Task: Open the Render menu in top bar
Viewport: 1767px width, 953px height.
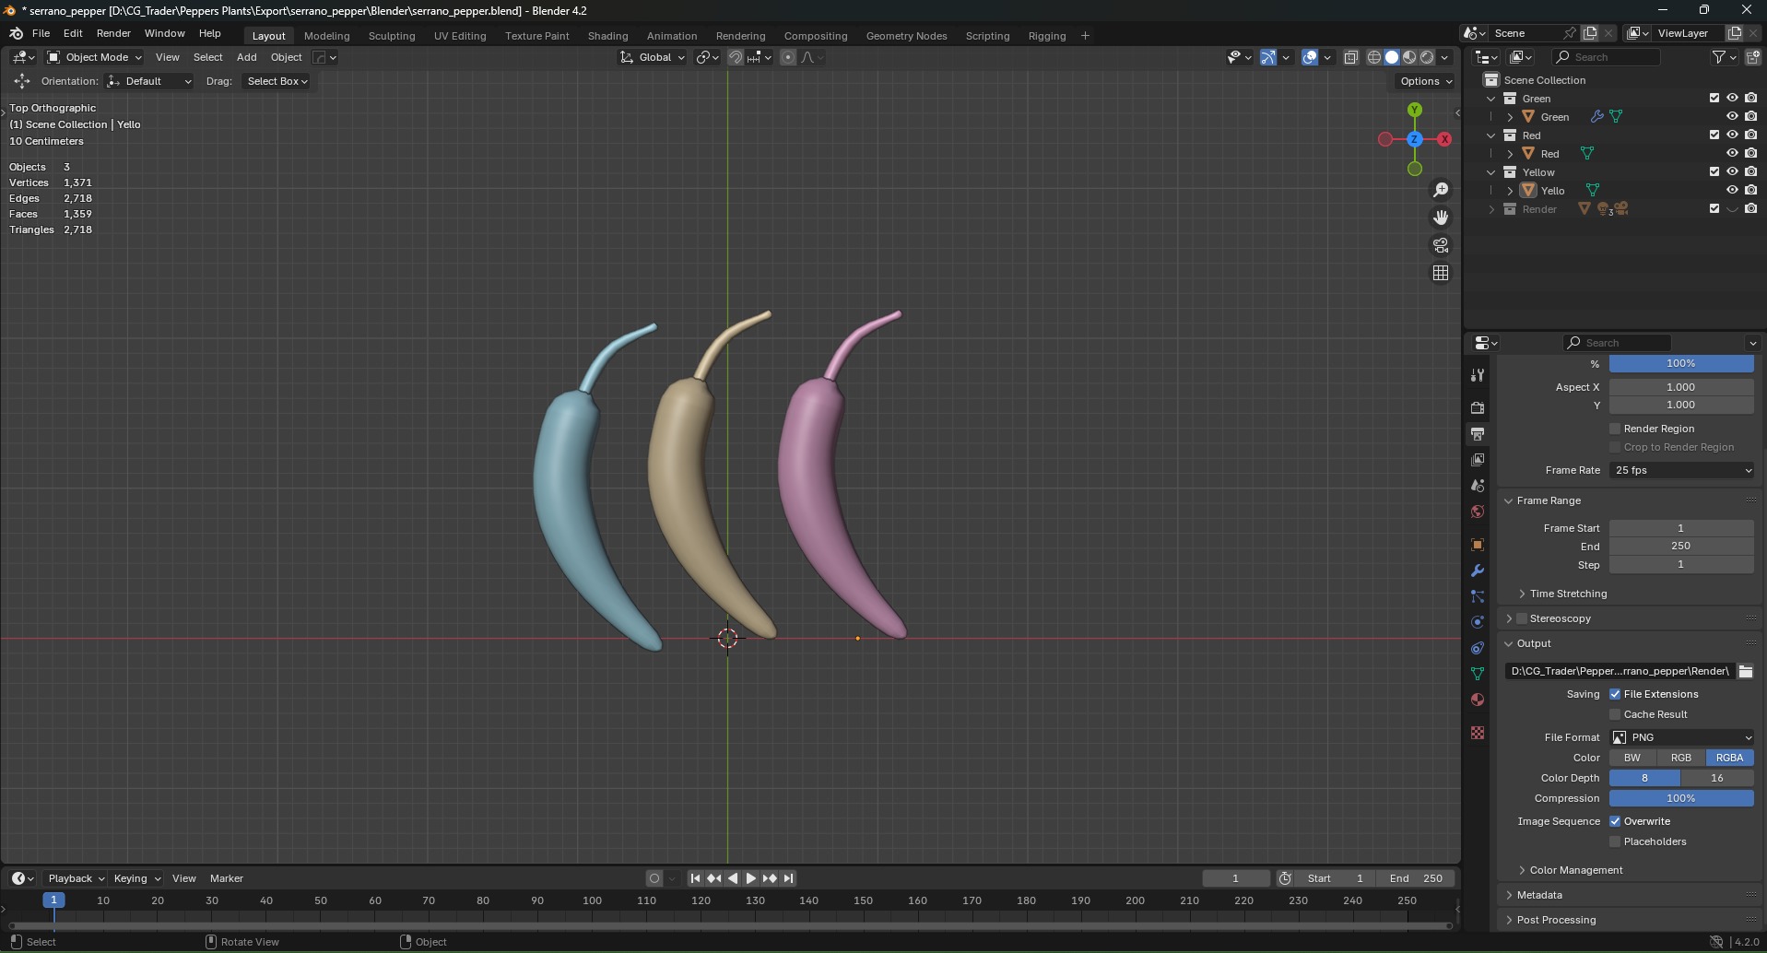Action: [x=113, y=33]
